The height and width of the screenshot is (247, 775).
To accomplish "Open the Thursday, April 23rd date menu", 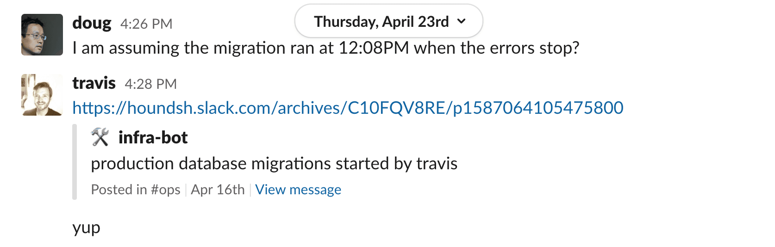I will (381, 22).
